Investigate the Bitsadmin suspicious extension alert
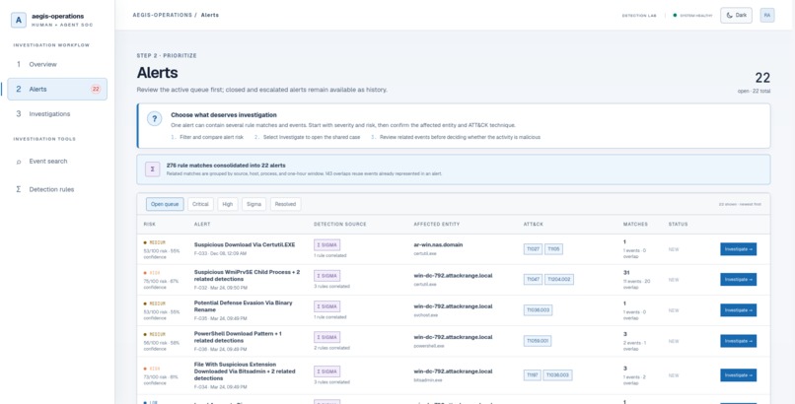795x404 pixels. (x=738, y=375)
